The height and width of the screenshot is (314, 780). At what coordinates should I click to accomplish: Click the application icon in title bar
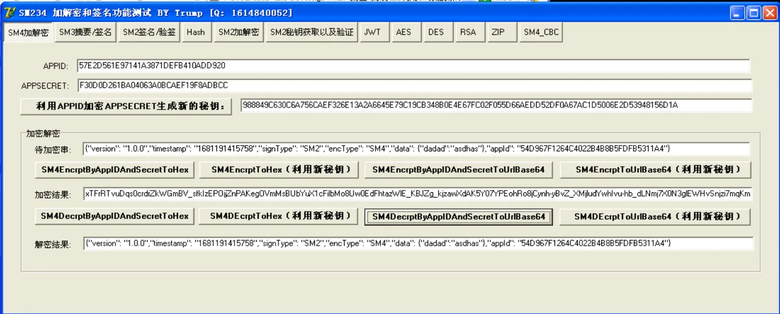click(x=9, y=13)
